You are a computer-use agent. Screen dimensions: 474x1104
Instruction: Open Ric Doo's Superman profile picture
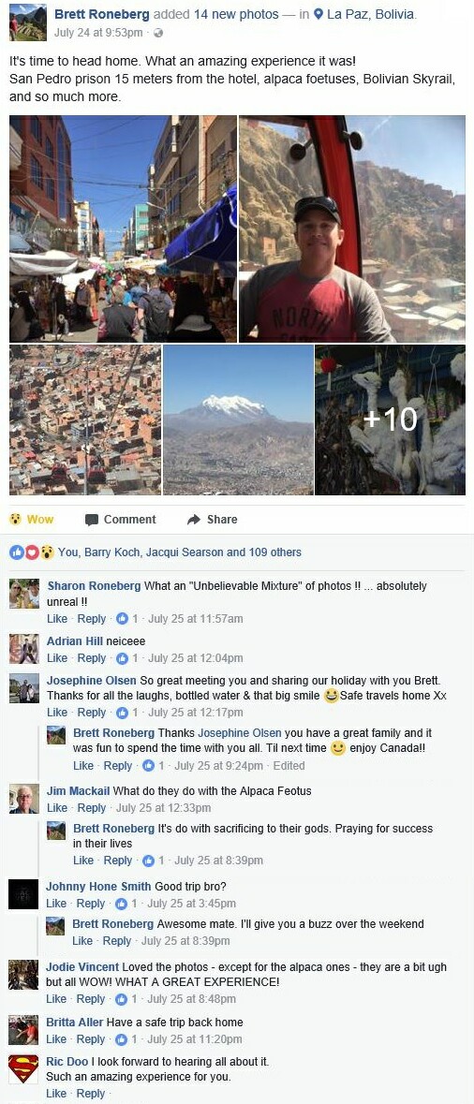pos(23,1068)
